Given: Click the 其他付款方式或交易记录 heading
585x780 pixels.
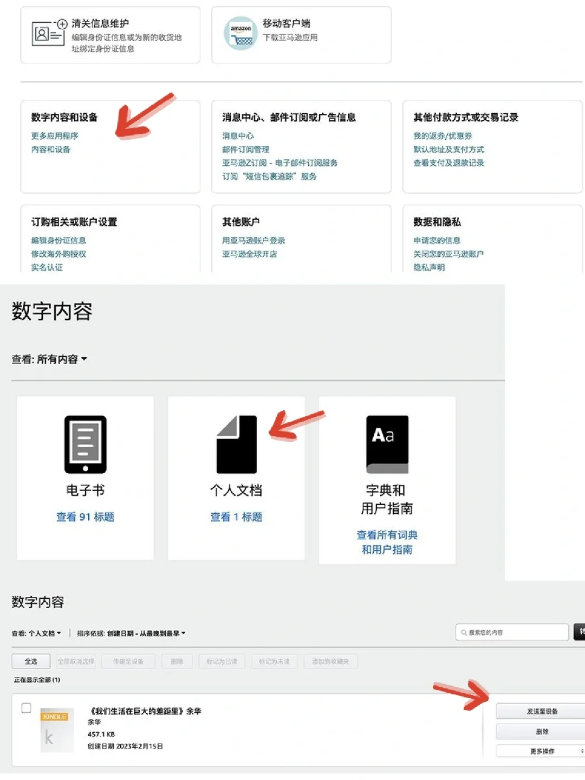Looking at the screenshot, I should (x=466, y=117).
